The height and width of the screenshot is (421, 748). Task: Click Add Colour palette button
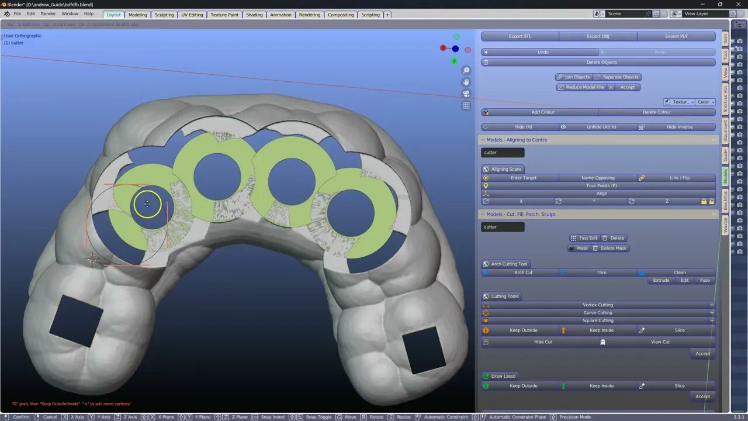point(539,112)
